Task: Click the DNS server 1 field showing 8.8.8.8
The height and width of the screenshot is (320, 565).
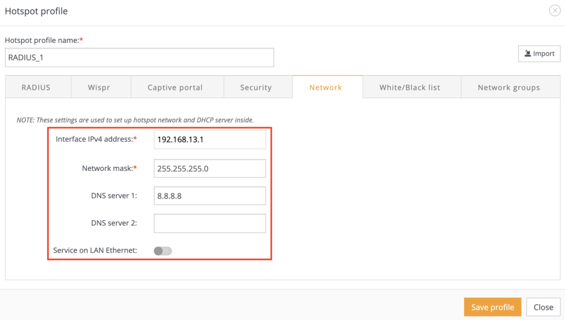Action: click(210, 196)
